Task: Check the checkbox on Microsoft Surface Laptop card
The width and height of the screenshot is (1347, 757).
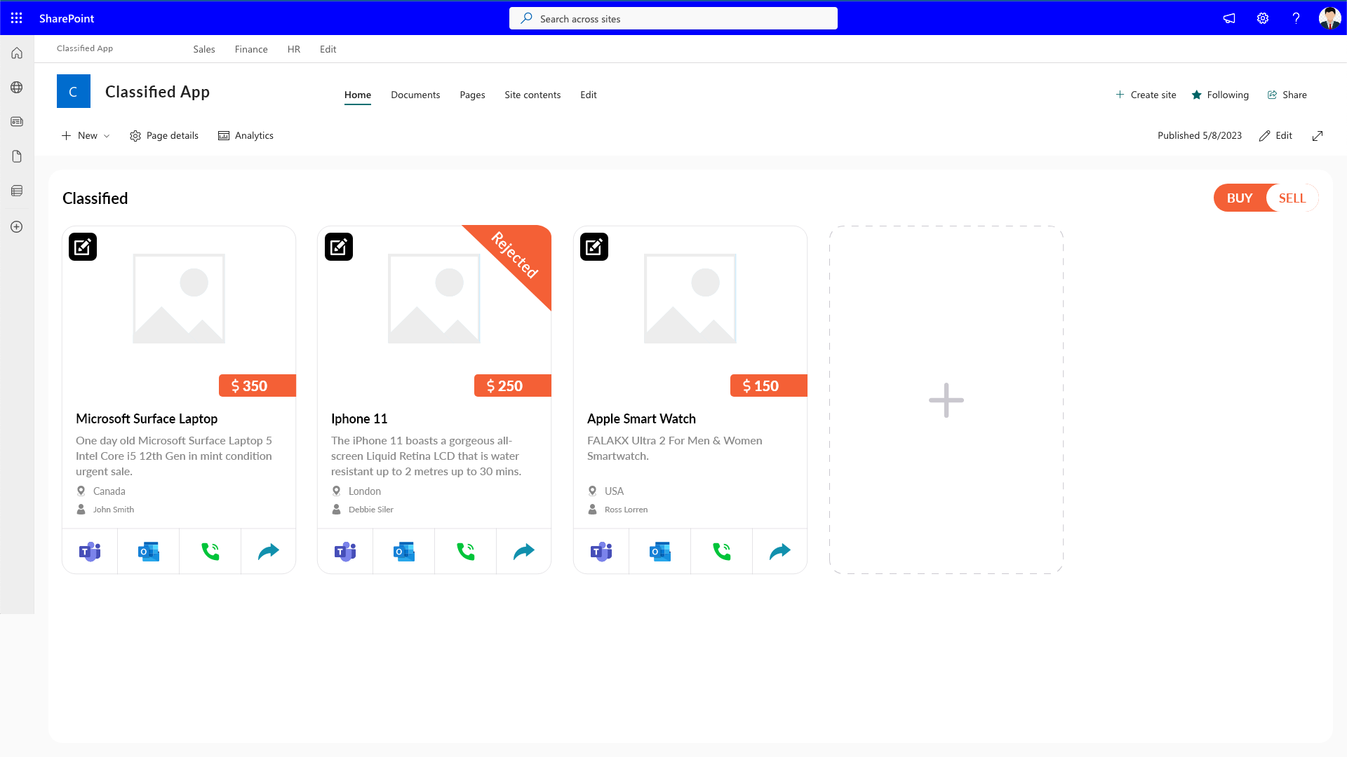Action: [82, 247]
